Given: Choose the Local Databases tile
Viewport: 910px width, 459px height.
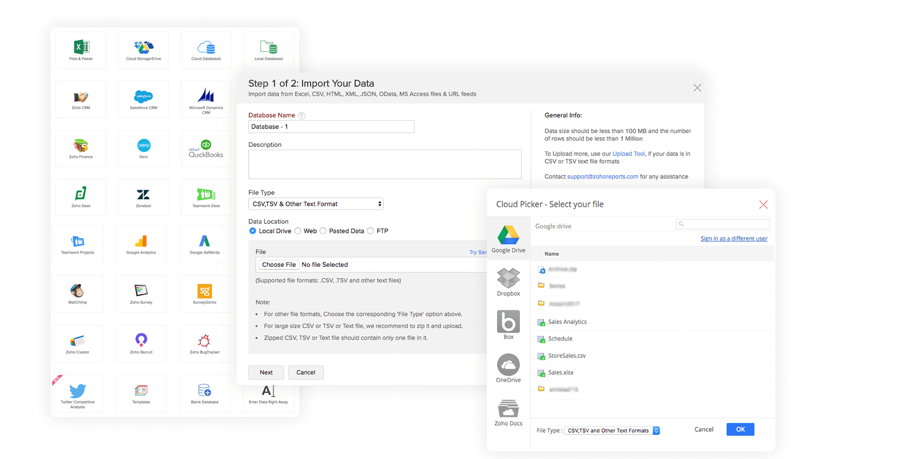Looking at the screenshot, I should [x=268, y=50].
